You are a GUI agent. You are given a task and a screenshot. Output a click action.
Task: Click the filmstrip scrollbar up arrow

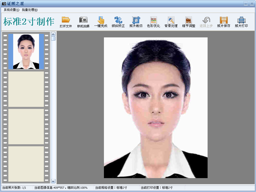(x=53, y=34)
